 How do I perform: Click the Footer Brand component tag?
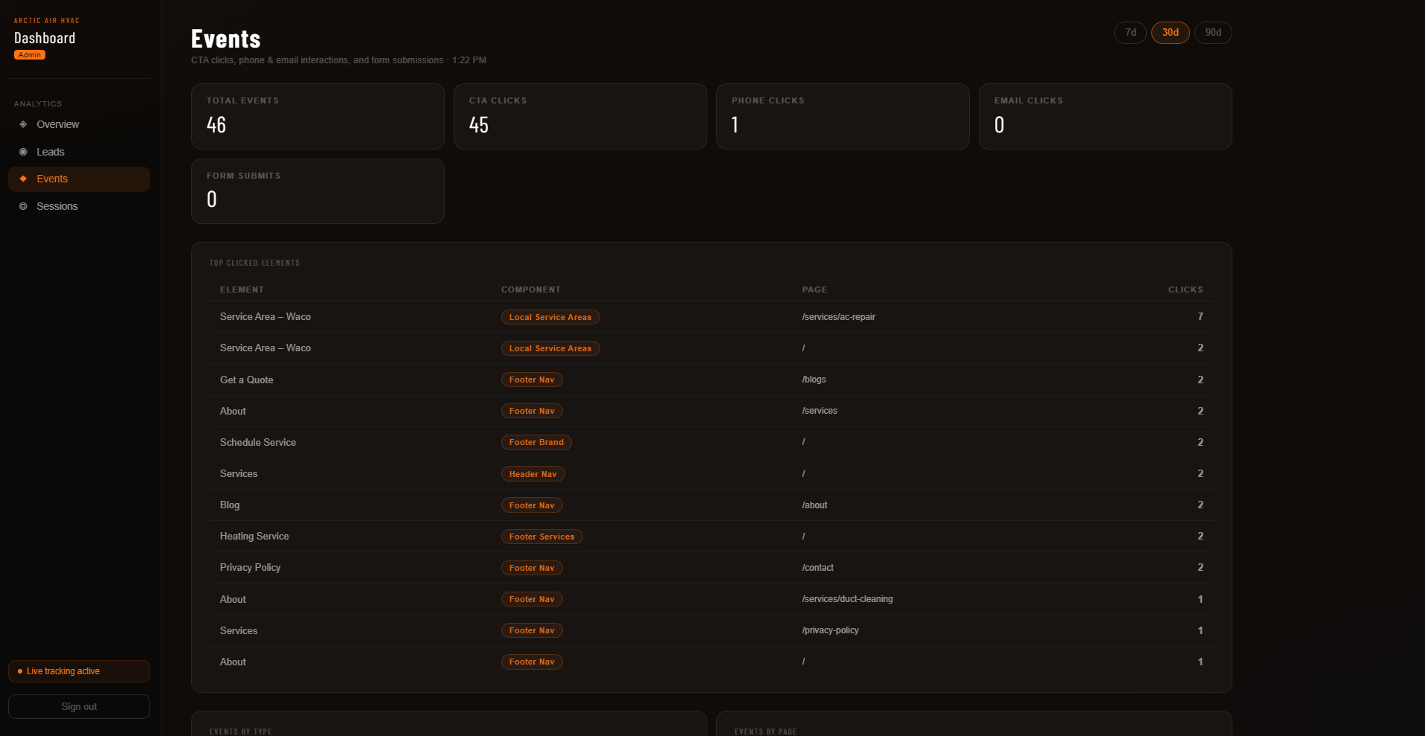point(536,442)
